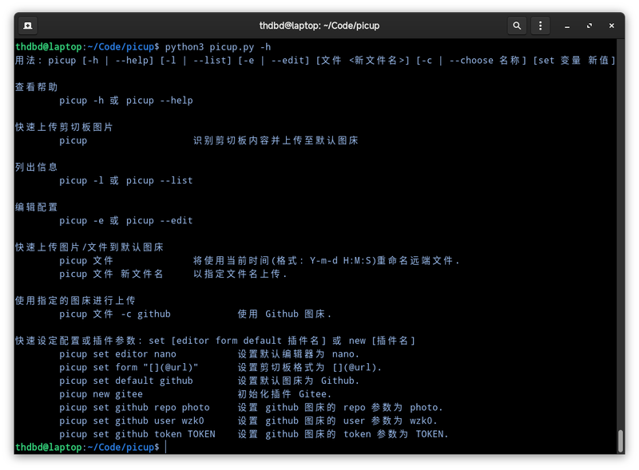Click the line picup set editor nano
This screenshot has width=639, height=470.
(117, 354)
